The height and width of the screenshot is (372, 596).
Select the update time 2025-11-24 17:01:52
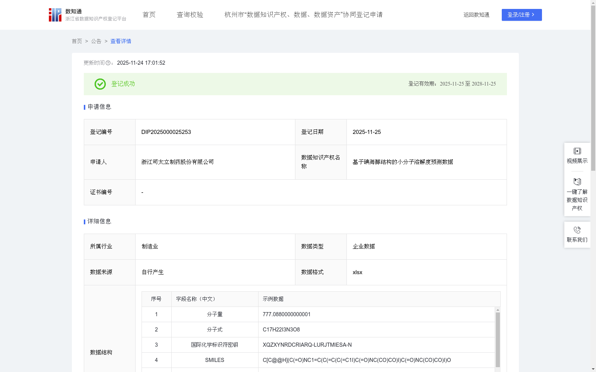point(141,63)
